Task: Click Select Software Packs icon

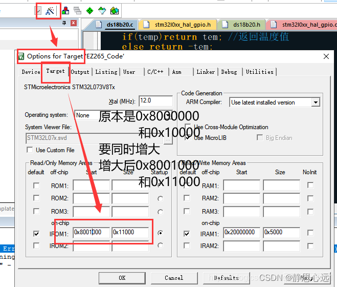Action: [x=102, y=11]
